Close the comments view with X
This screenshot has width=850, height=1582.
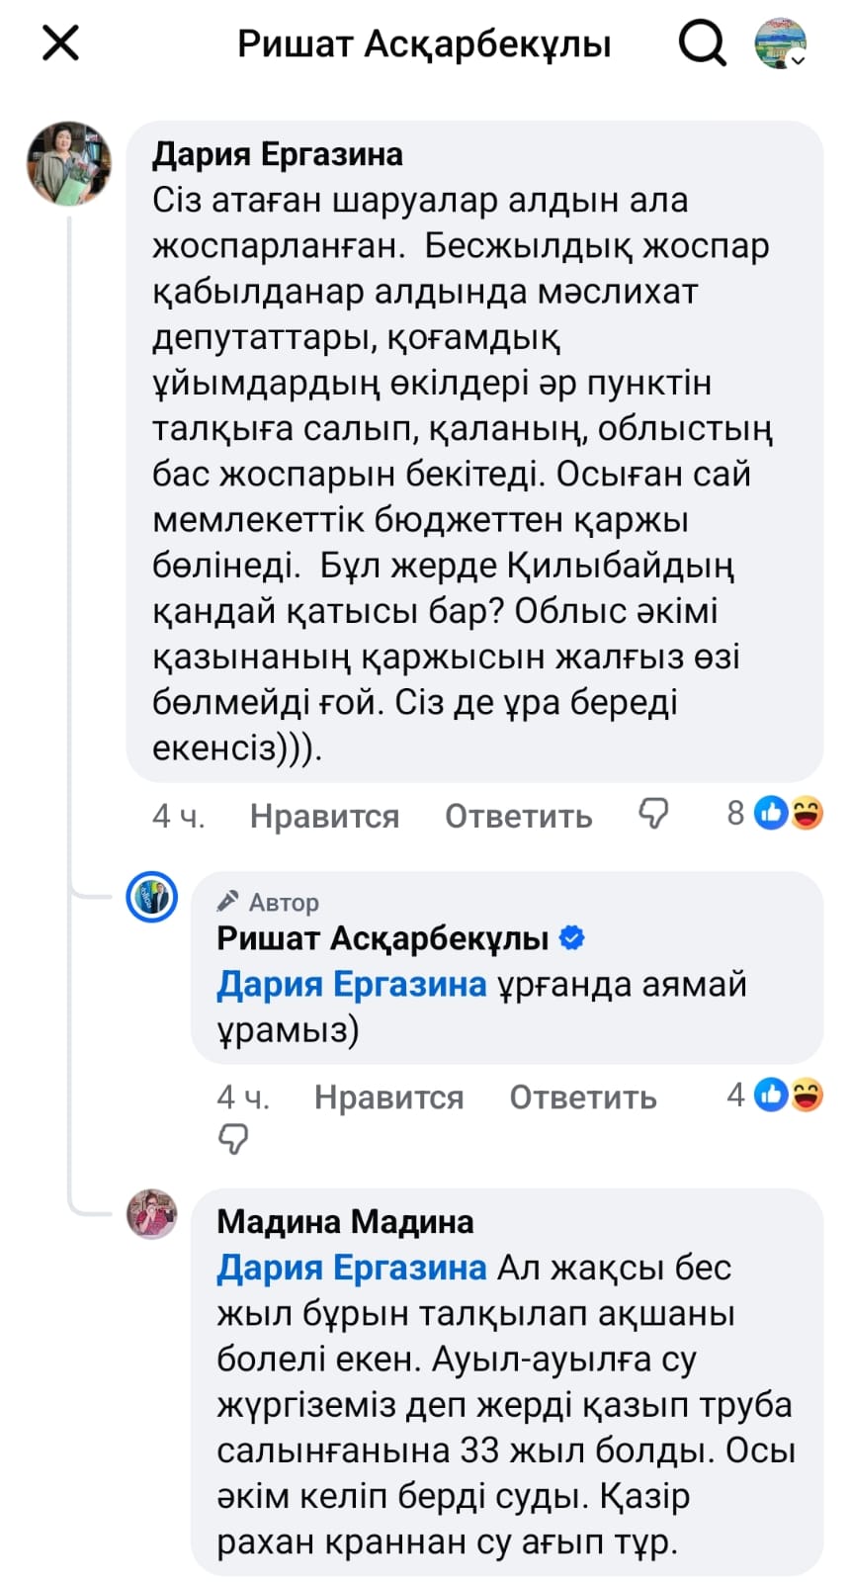(60, 44)
